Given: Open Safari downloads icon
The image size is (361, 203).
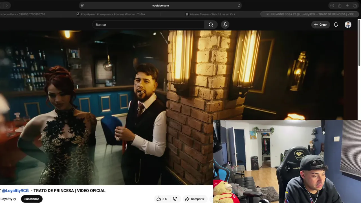Looking at the screenshot, I should click(332, 6).
